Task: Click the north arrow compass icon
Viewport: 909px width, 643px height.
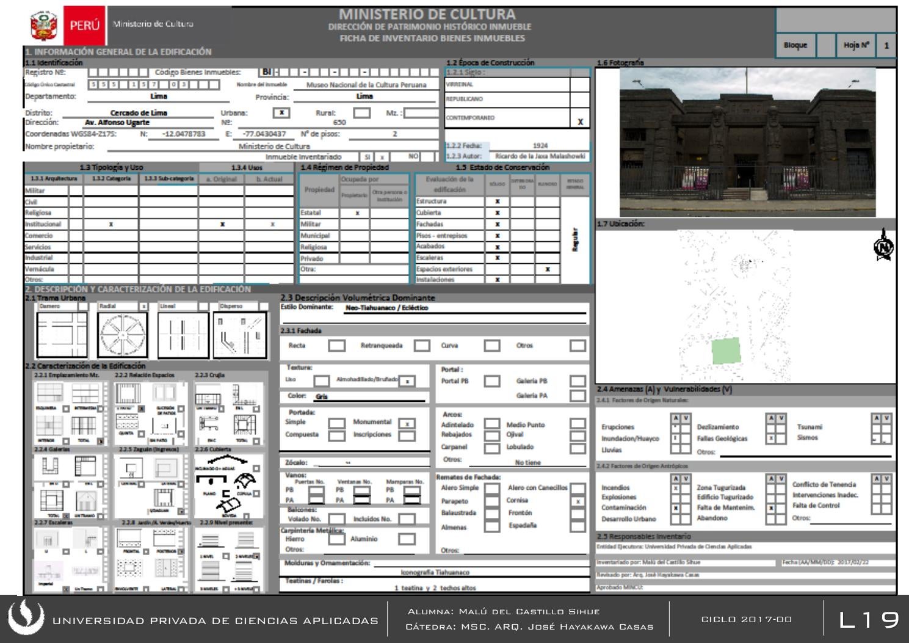Action: (883, 247)
